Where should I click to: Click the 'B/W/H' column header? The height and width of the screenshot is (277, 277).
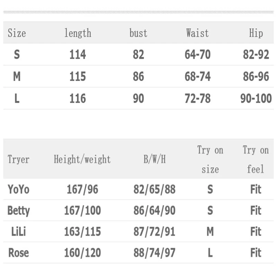(x=154, y=160)
